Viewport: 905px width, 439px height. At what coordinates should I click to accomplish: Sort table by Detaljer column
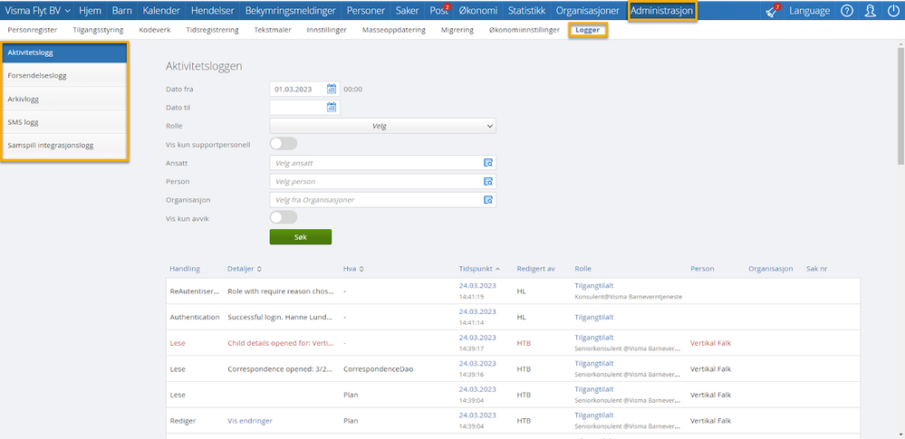click(x=245, y=269)
